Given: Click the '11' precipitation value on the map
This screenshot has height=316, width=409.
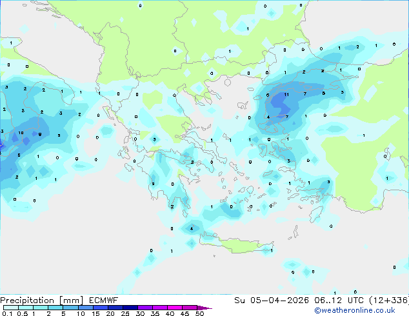Looking at the screenshot, I should [286, 95].
